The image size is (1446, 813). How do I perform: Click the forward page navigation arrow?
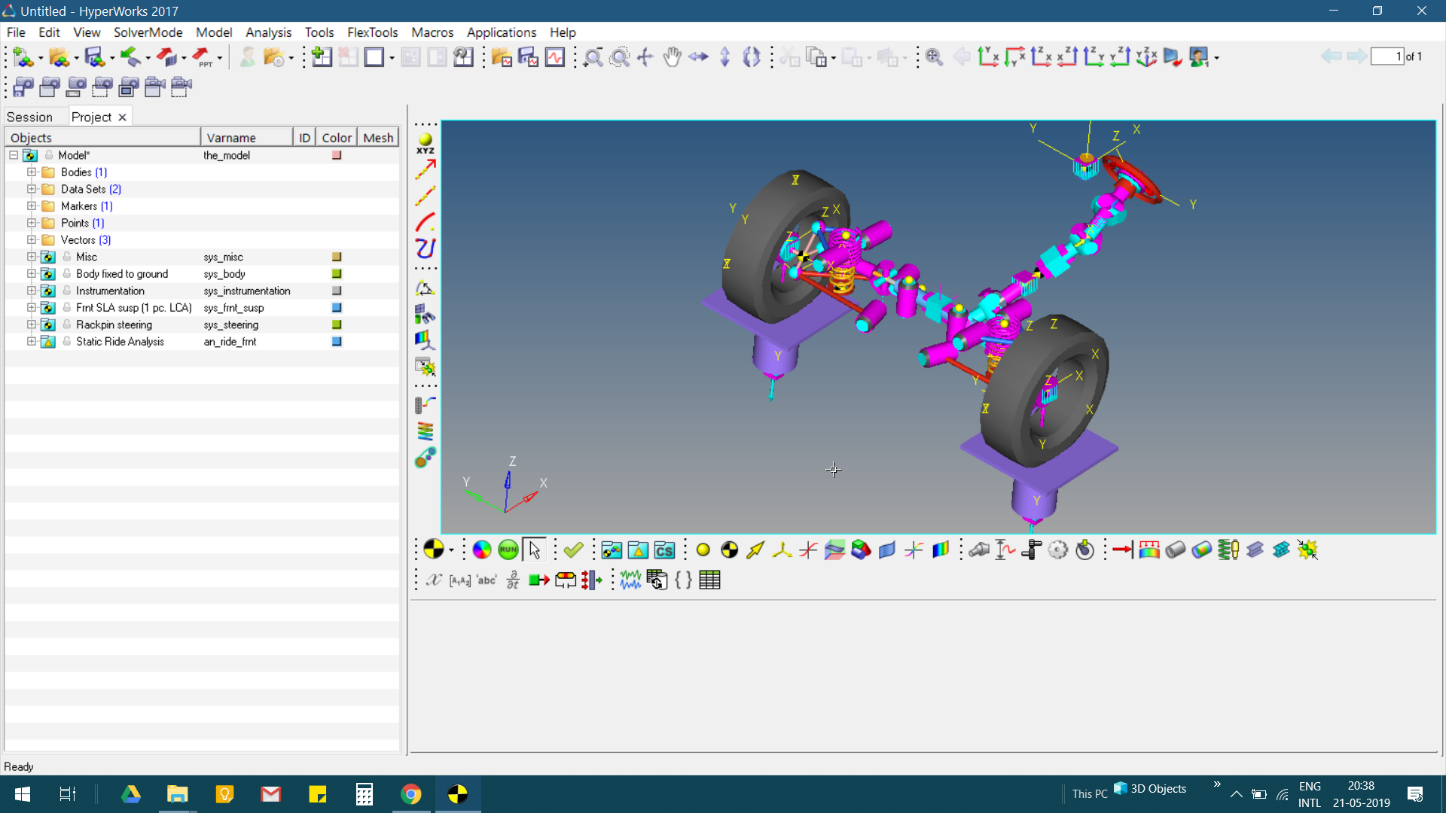[x=1358, y=56]
